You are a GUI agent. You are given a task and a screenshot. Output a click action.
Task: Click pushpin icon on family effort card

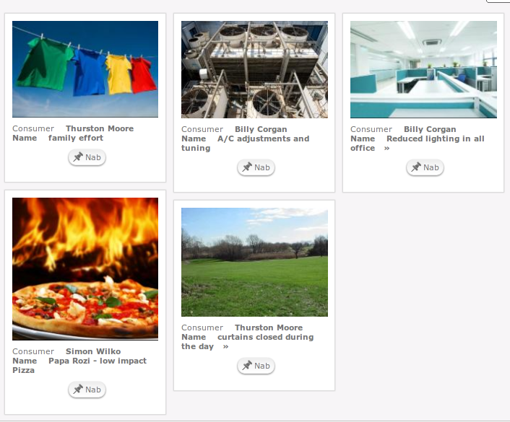(78, 157)
